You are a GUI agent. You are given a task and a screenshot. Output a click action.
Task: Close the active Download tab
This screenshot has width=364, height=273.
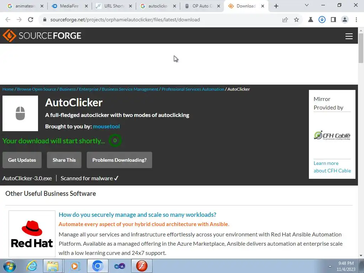click(x=263, y=6)
